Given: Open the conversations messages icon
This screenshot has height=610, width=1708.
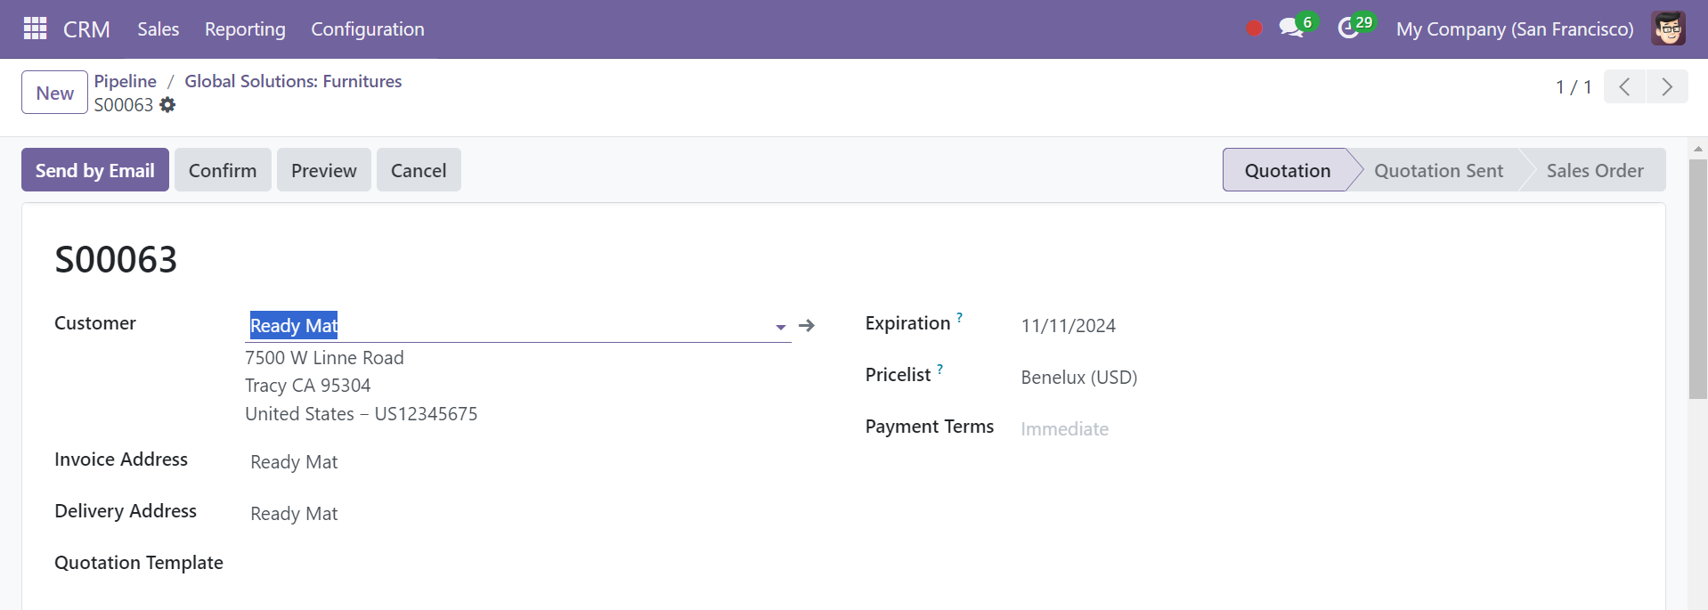Looking at the screenshot, I should click(1291, 28).
